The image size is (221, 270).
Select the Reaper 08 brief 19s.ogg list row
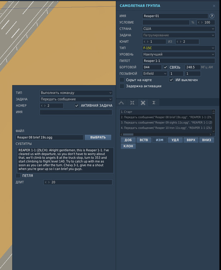[x=166, y=117]
